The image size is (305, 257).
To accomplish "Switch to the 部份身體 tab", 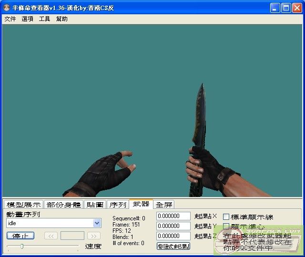I will 63,205.
